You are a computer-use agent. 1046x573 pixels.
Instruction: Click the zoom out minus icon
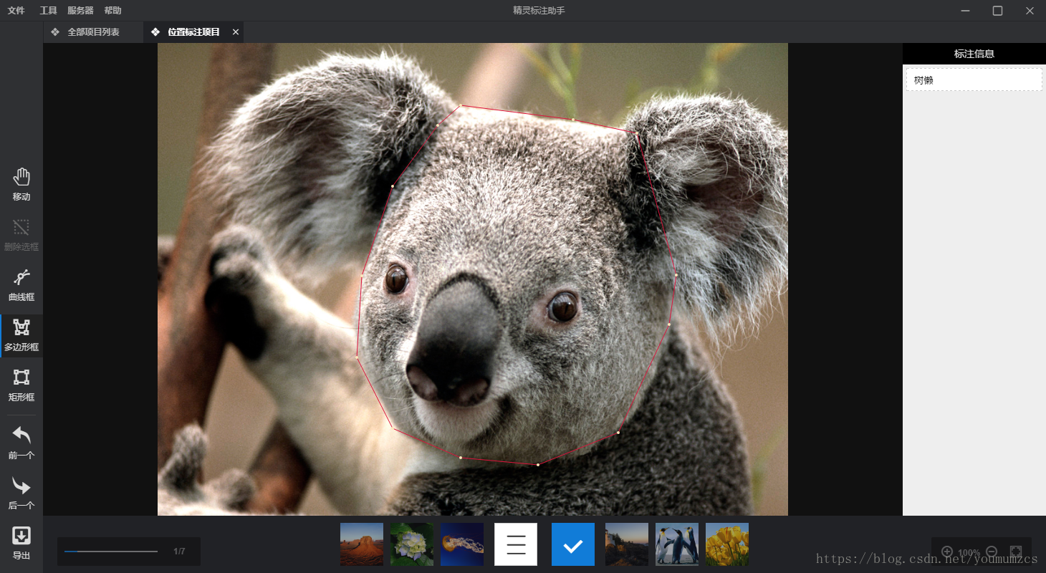tap(992, 552)
